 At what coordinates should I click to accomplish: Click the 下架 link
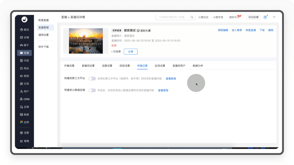pos(262,30)
